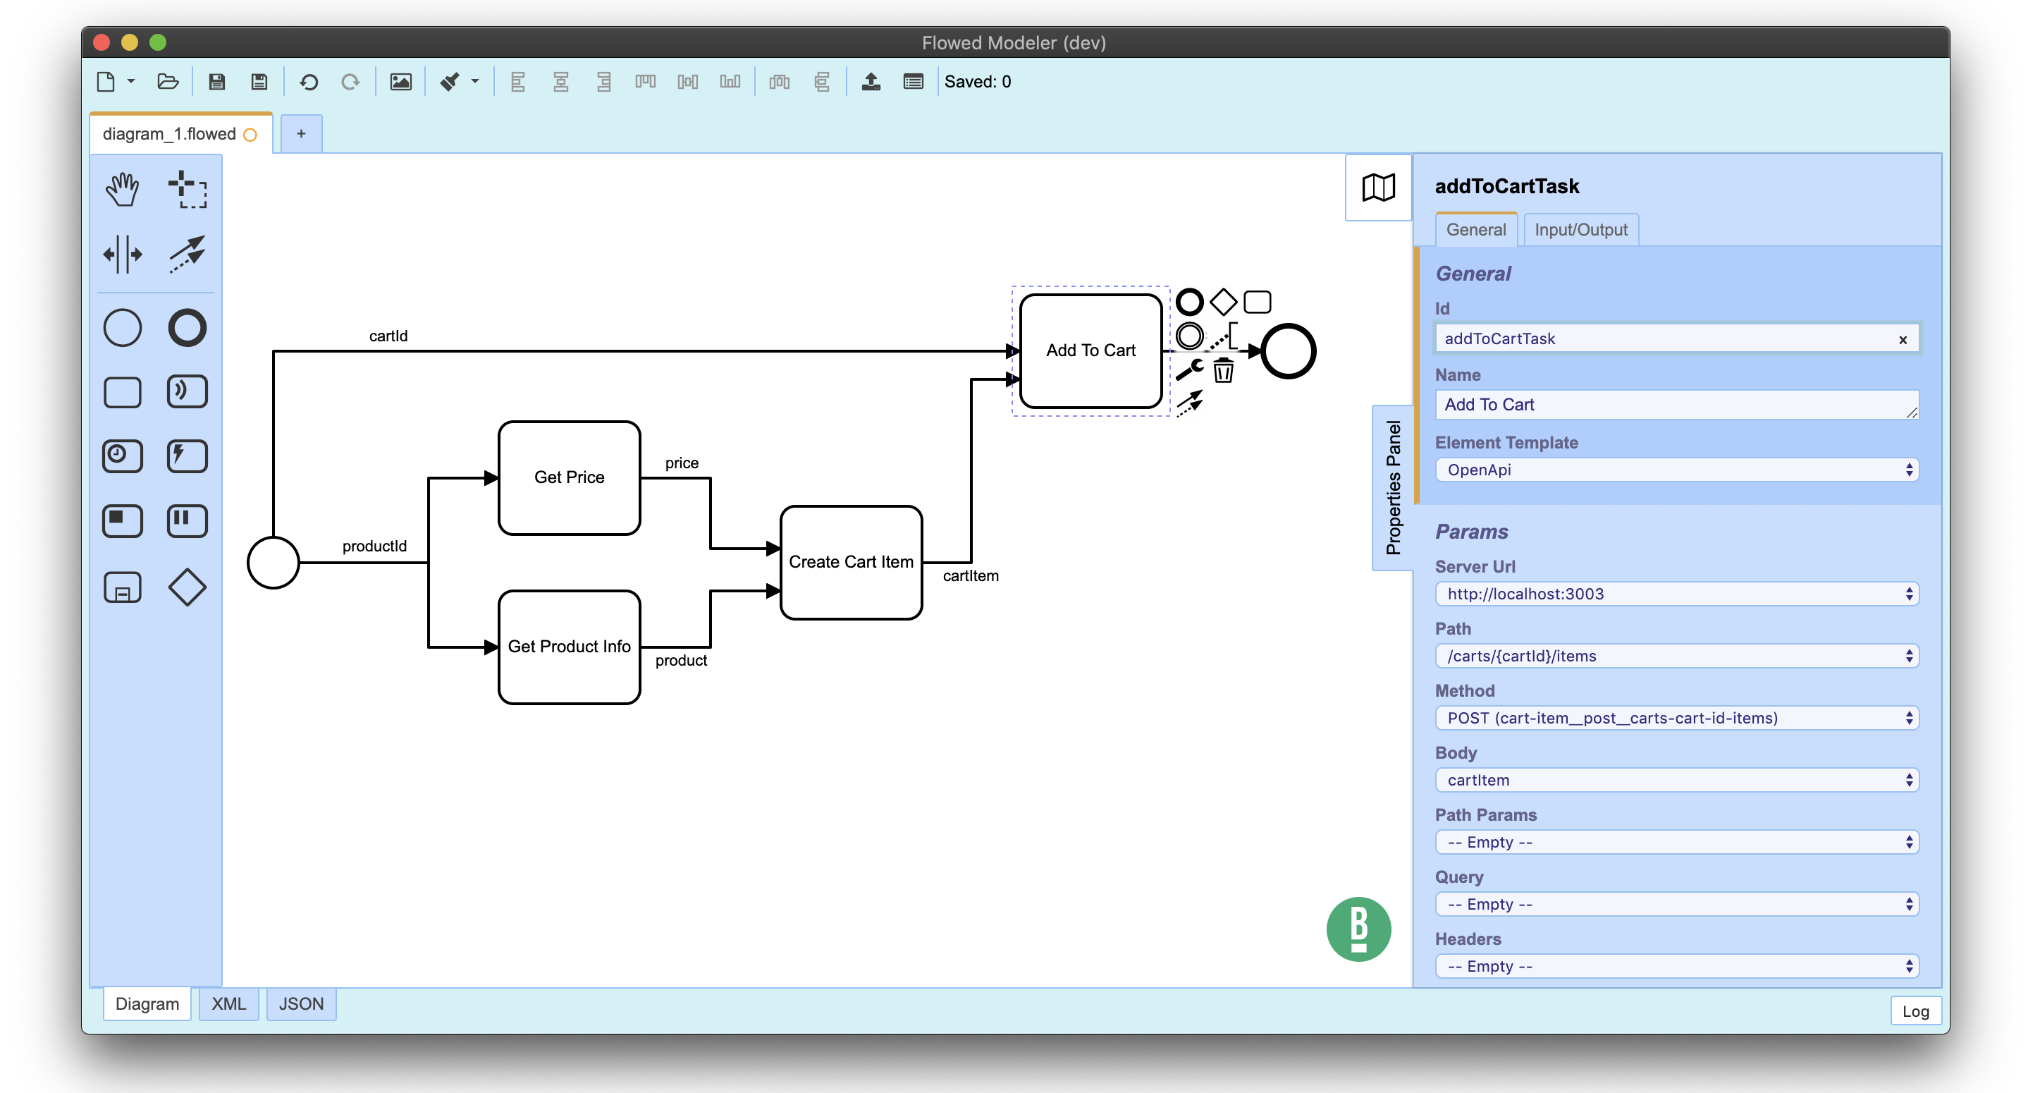Click the Create Diamond gateway palette icon

[187, 587]
